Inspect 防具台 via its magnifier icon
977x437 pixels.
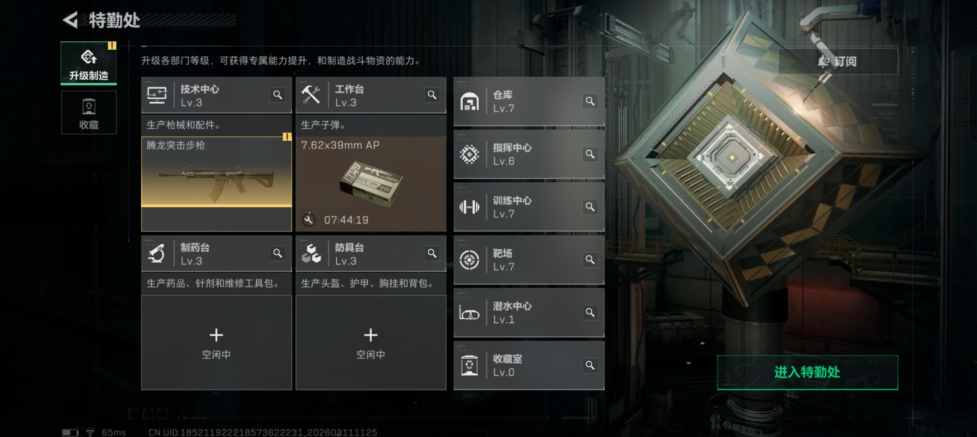point(432,253)
